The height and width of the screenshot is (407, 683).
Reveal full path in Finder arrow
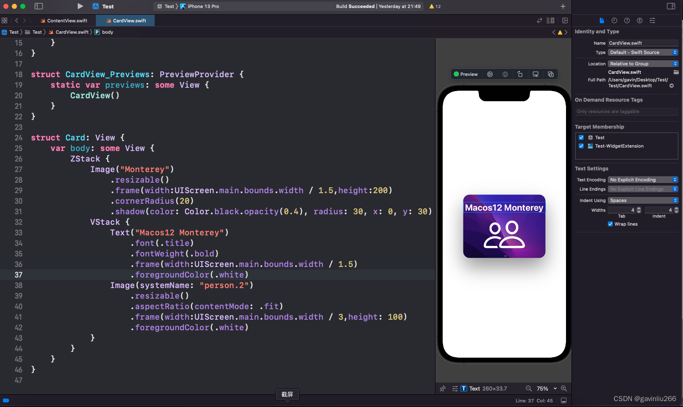(x=672, y=86)
